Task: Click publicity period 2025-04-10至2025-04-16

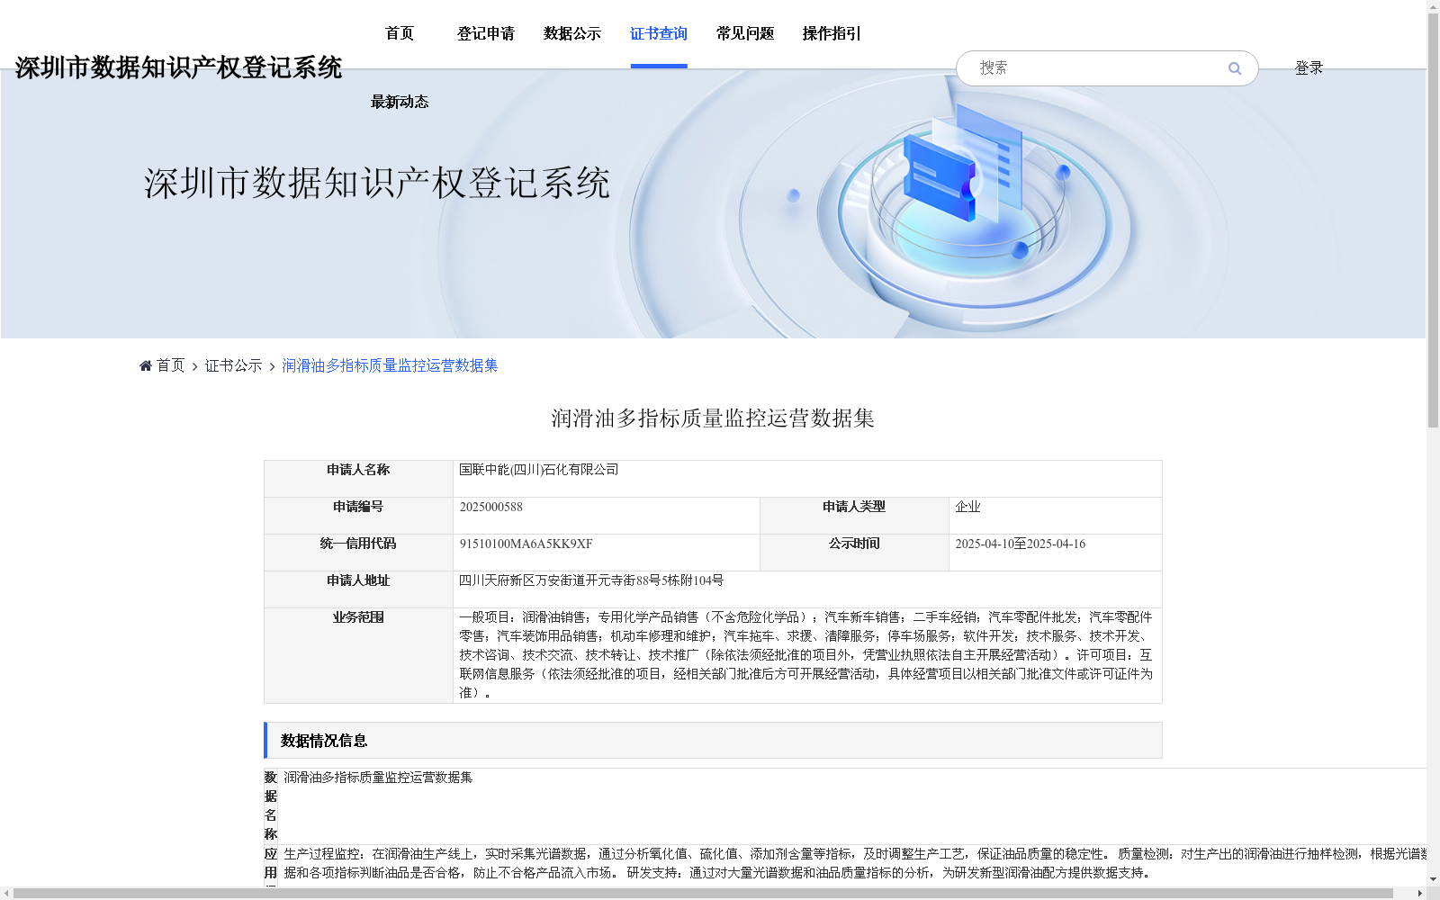Action: pos(1020,544)
